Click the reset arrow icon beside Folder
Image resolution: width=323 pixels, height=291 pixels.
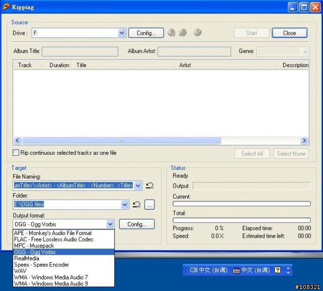pyautogui.click(x=136, y=205)
